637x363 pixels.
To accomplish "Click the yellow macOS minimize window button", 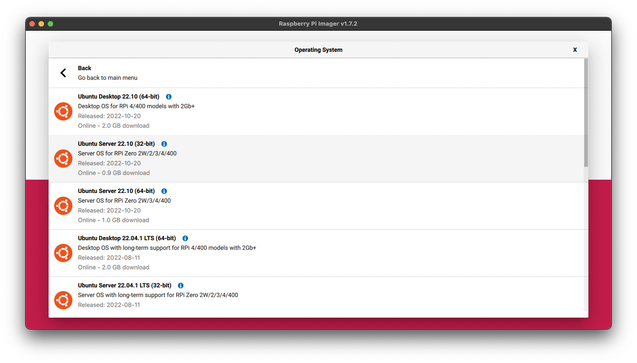I will click(x=41, y=24).
